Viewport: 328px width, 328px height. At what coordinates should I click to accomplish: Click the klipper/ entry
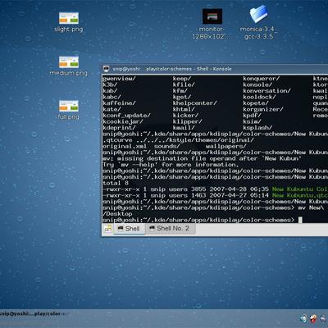[188, 121]
